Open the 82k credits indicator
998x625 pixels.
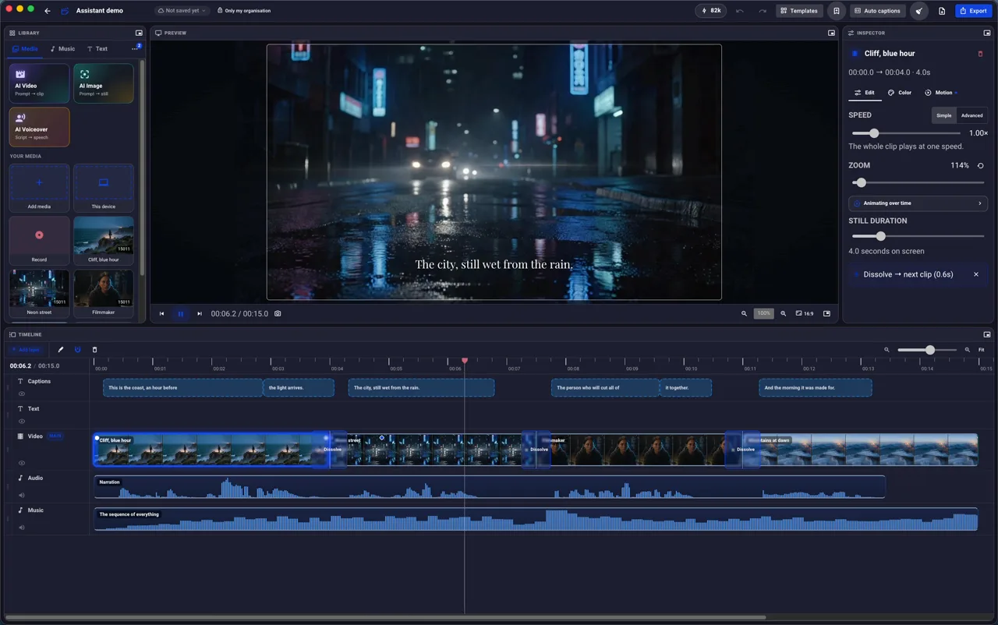[711, 11]
